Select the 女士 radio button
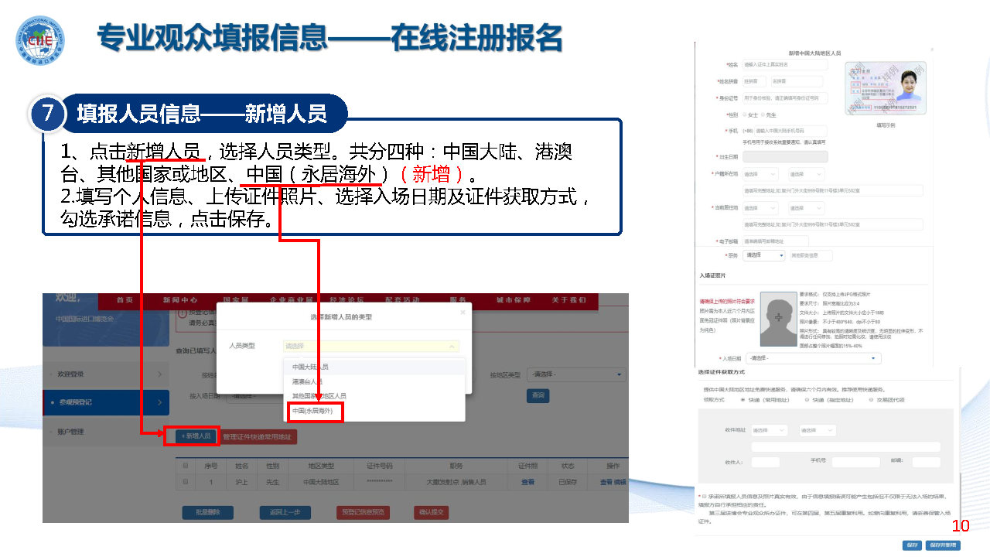Screen dimensions: 990x557 (x=743, y=114)
